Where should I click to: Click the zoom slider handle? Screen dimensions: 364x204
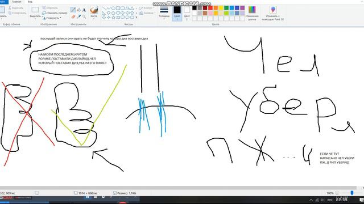point(352,193)
